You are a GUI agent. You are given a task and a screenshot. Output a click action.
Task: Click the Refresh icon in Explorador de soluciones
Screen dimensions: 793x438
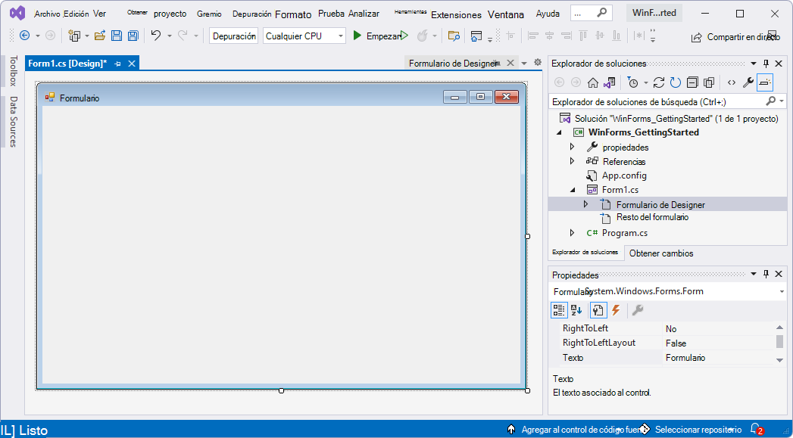click(x=675, y=82)
